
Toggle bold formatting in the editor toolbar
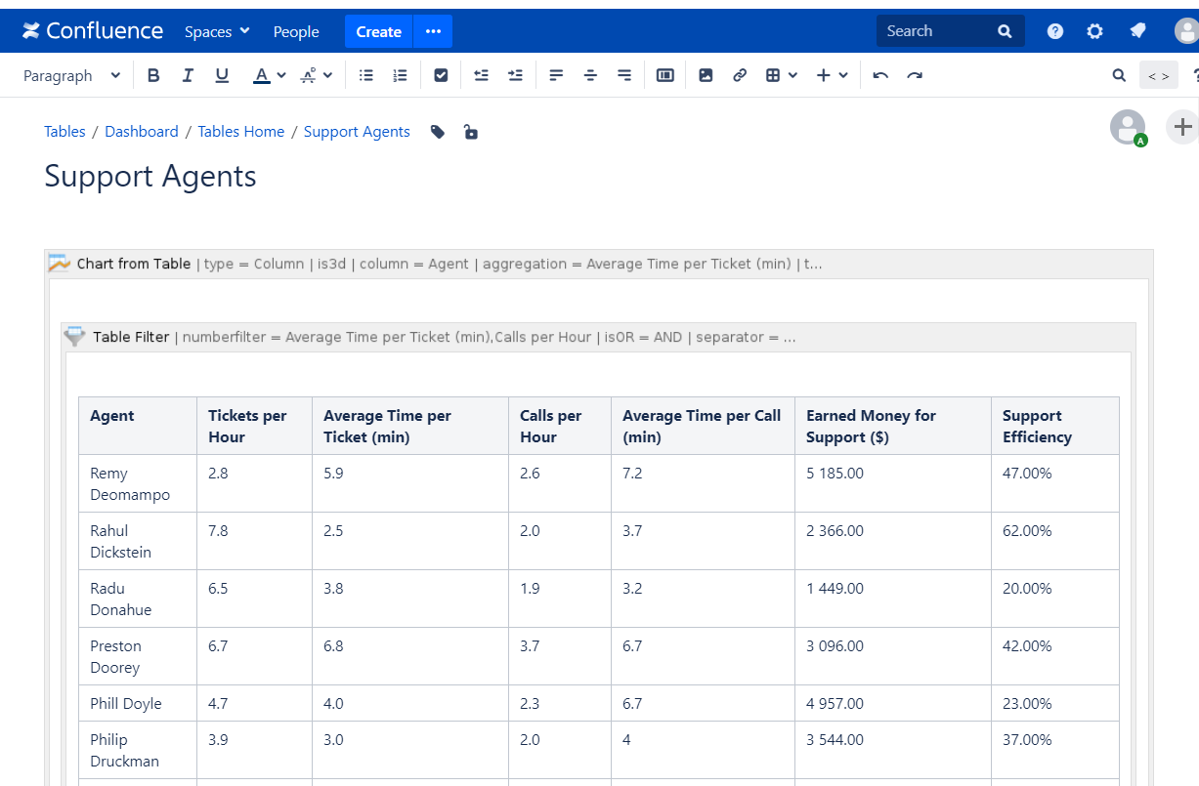[x=153, y=75]
